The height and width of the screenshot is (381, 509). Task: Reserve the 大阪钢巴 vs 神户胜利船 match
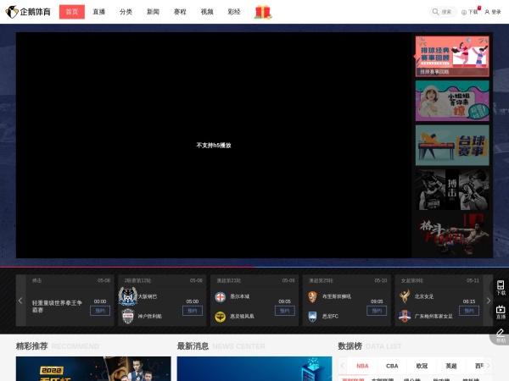click(x=193, y=311)
